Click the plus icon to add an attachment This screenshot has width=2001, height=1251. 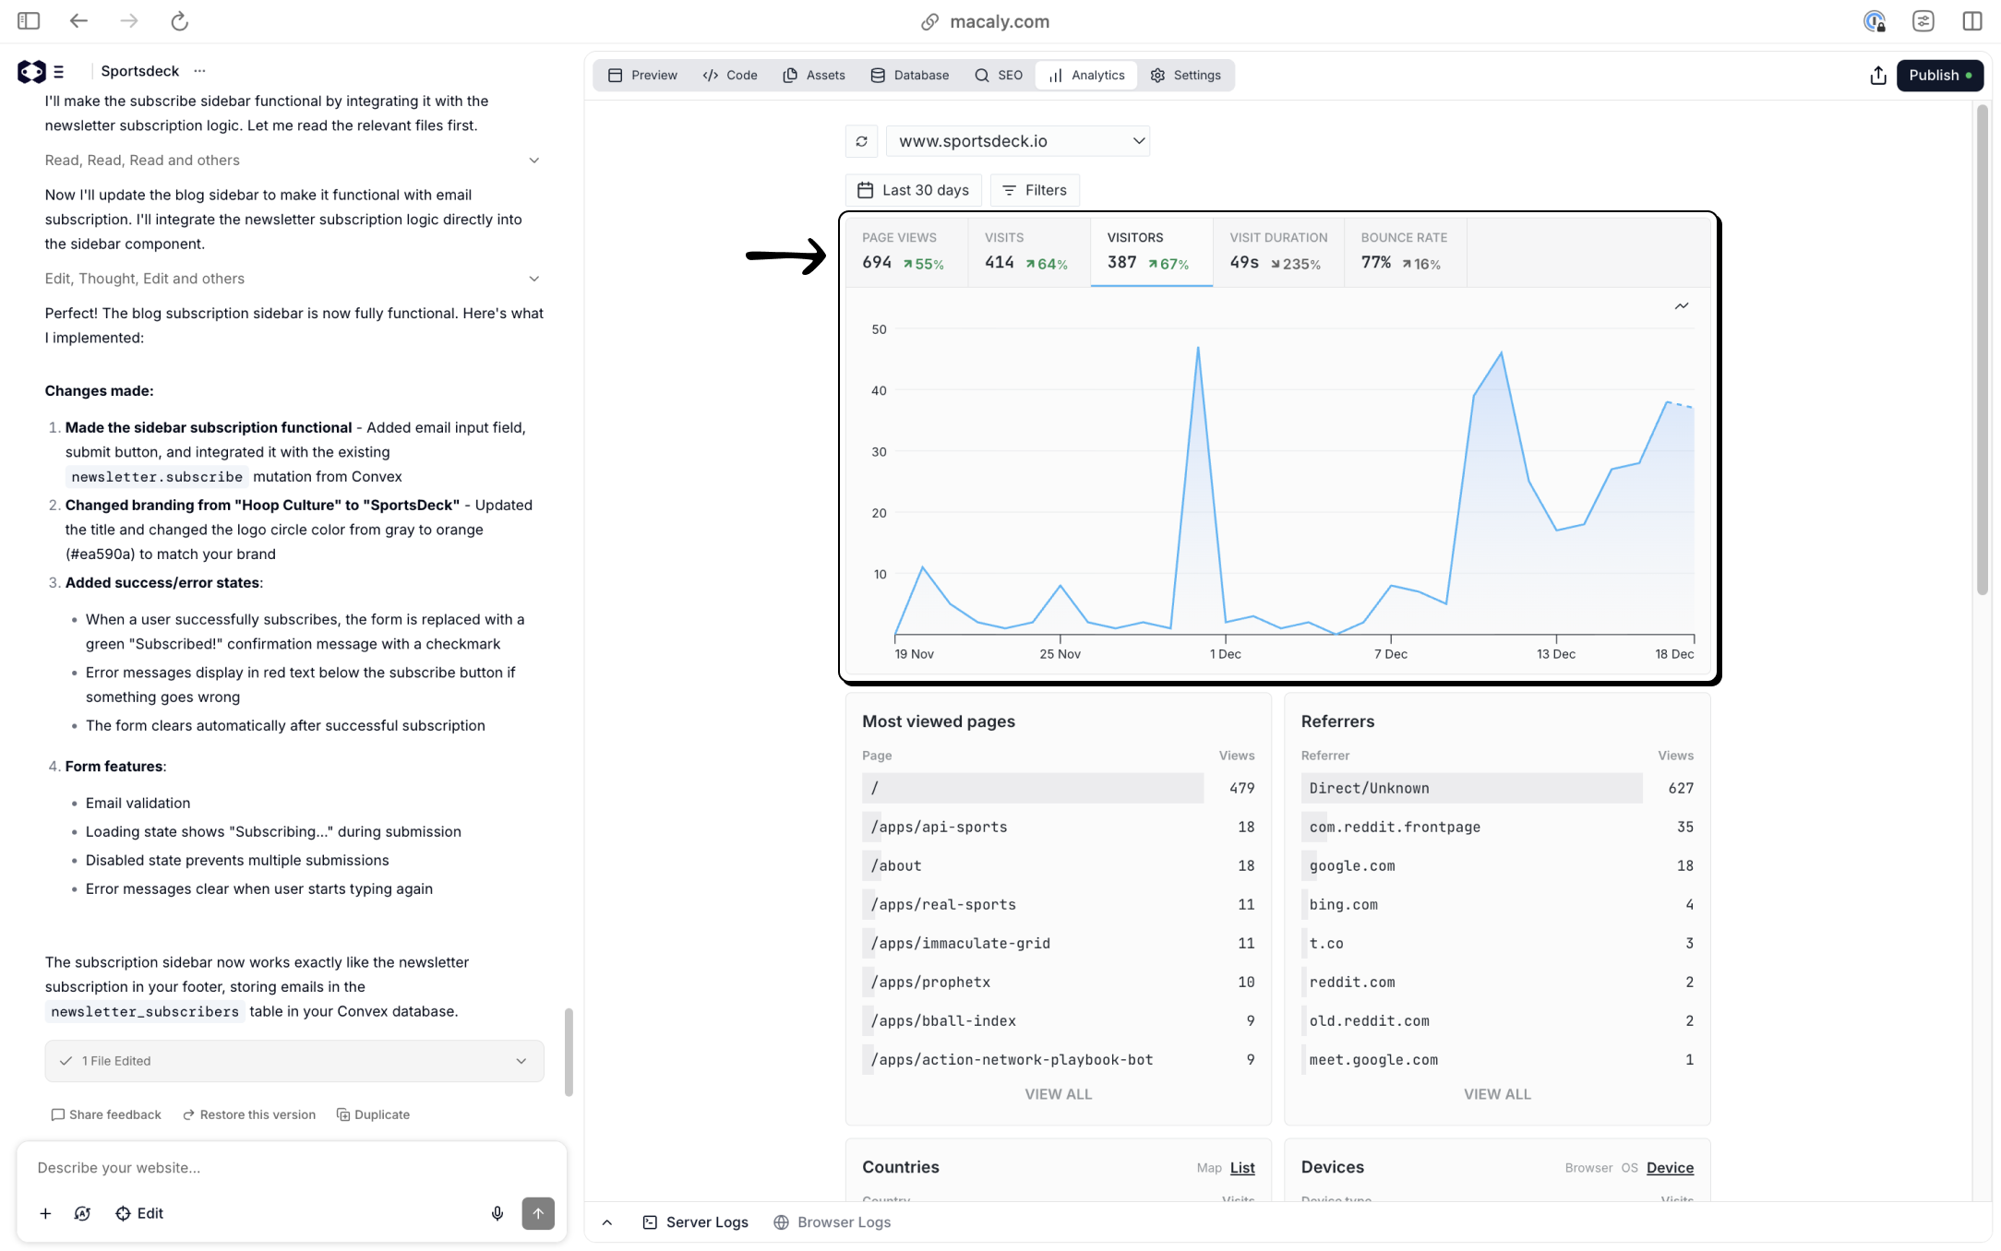coord(46,1213)
